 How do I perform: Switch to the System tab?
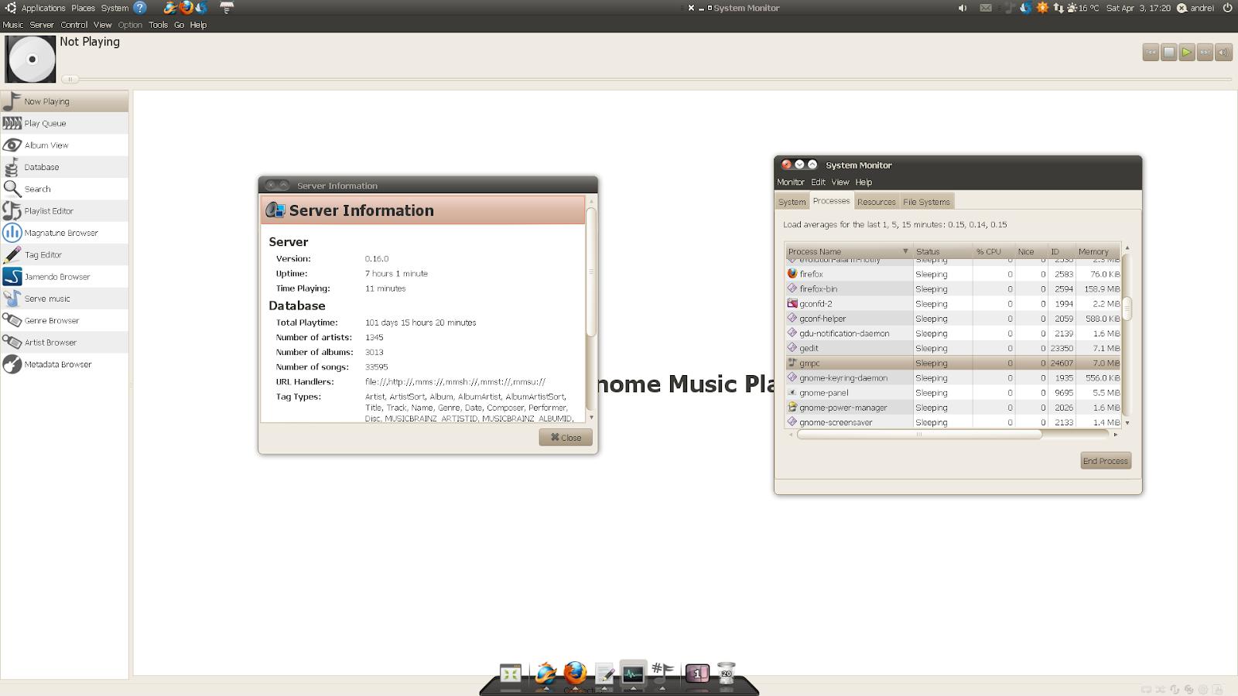pos(792,202)
